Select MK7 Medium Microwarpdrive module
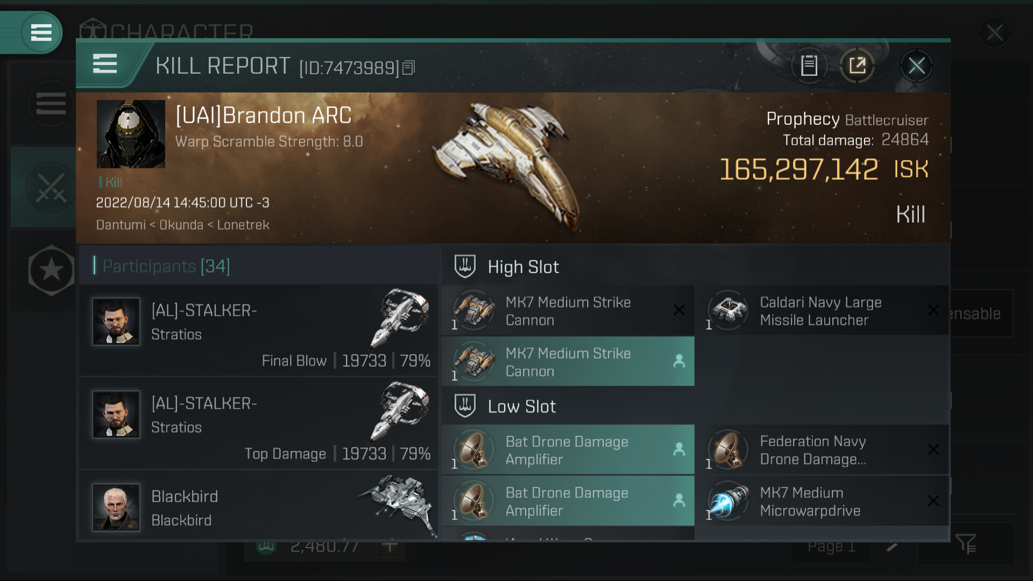Image resolution: width=1033 pixels, height=581 pixels. [x=822, y=501]
